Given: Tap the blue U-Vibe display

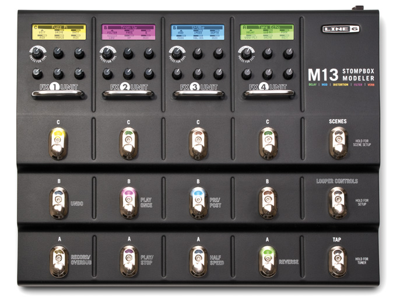Looking at the screenshot, I should [198, 32].
